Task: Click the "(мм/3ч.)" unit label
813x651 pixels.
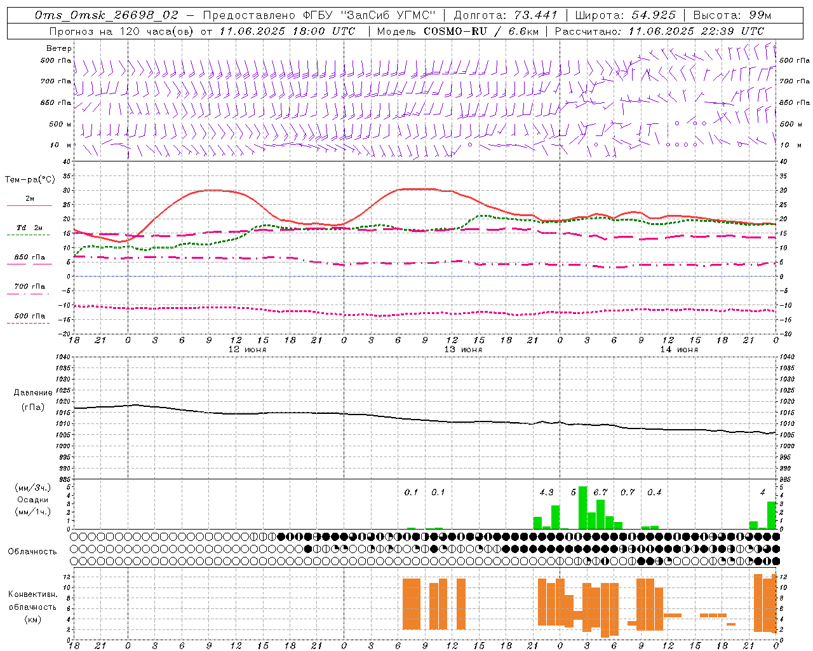Action: [x=33, y=488]
